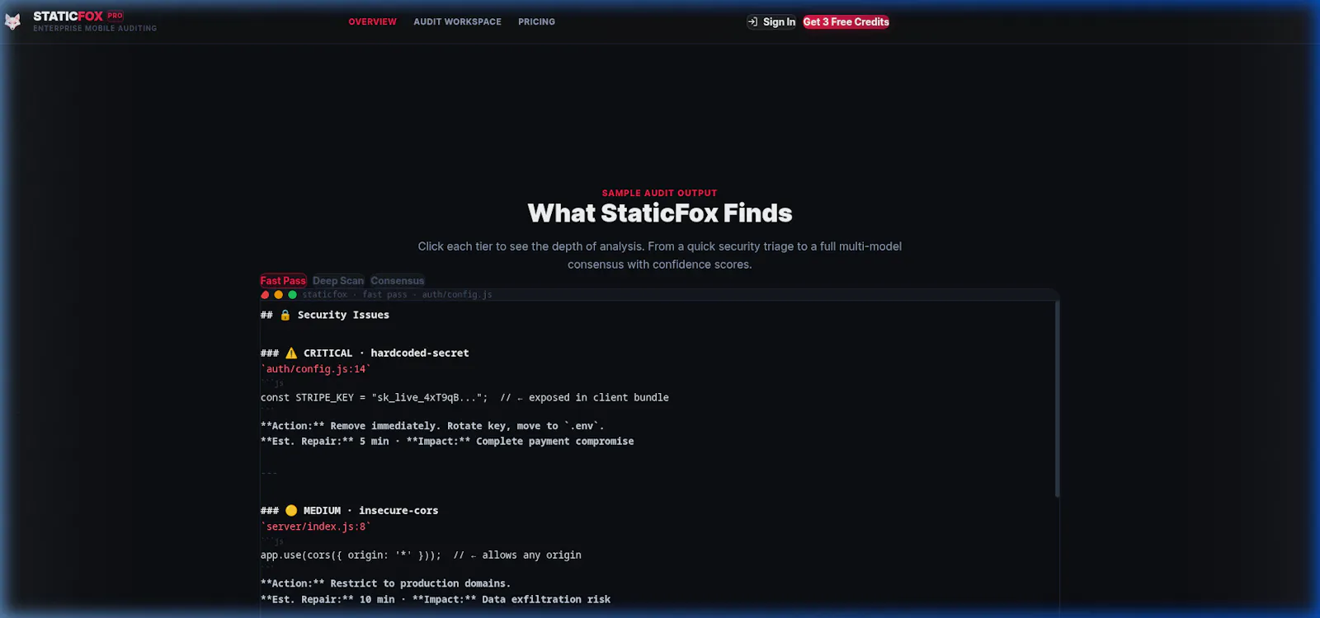The image size is (1320, 618).
Task: Click the server/index.js:8 file reference
Action: (316, 527)
